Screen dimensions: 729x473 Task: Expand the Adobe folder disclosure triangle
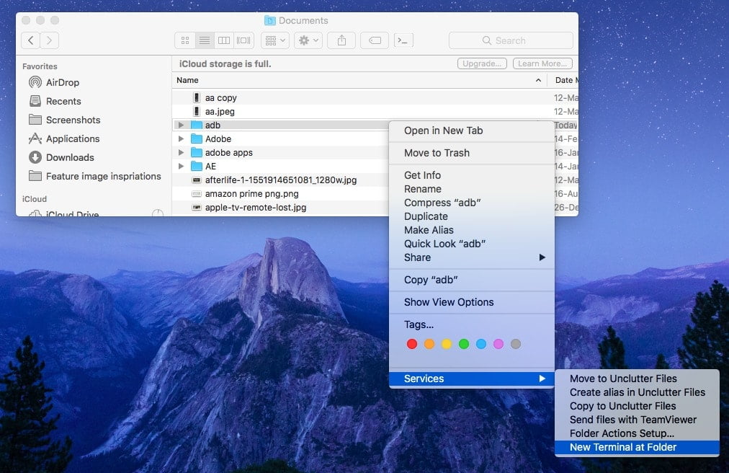pyautogui.click(x=180, y=138)
